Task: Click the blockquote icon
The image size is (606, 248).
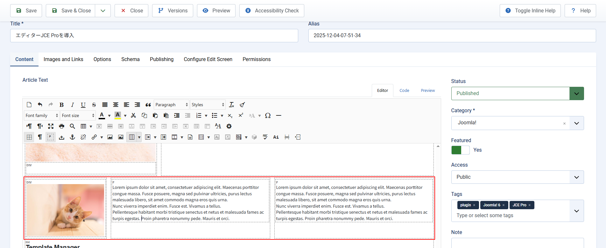Action: 148,105
